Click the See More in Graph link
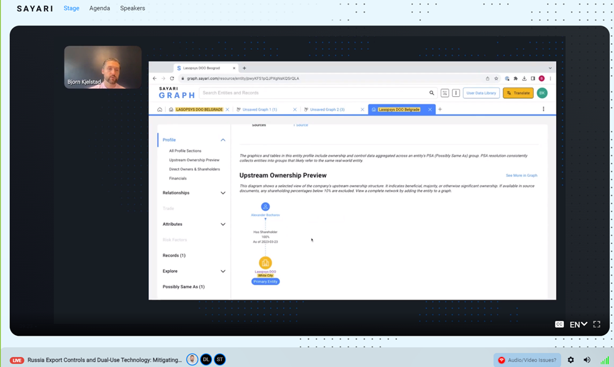Image resolution: width=614 pixels, height=367 pixels. pos(521,176)
